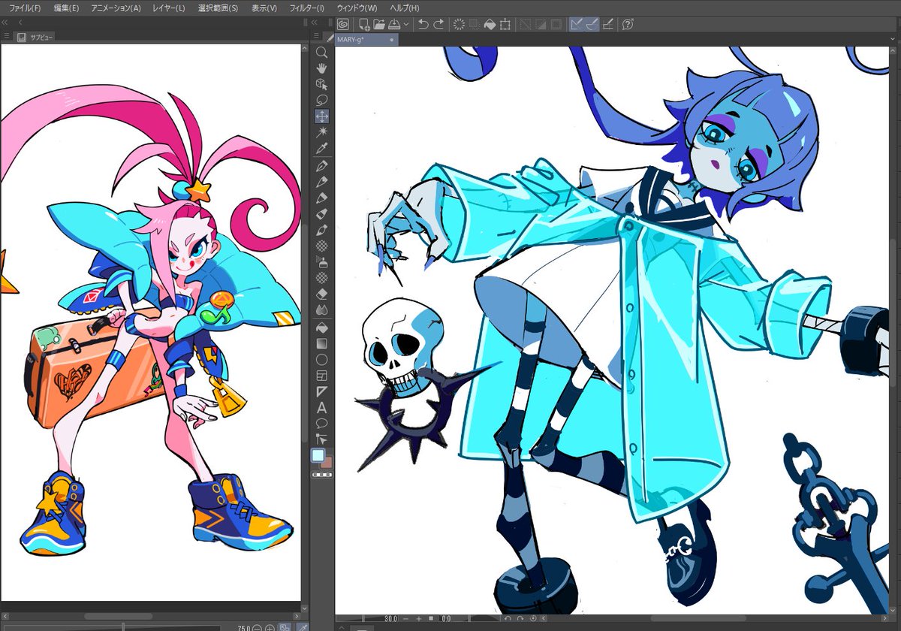Viewport: 901px width, 631px height.
Task: Select the Blend droplets tool
Action: point(321,309)
